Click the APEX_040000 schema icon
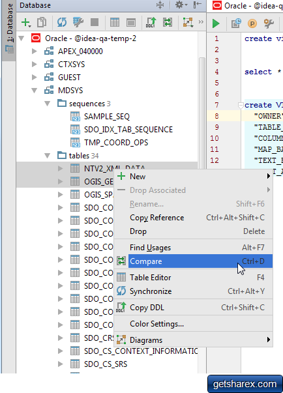Image resolution: width=283 pixels, height=393 pixels. [x=49, y=51]
